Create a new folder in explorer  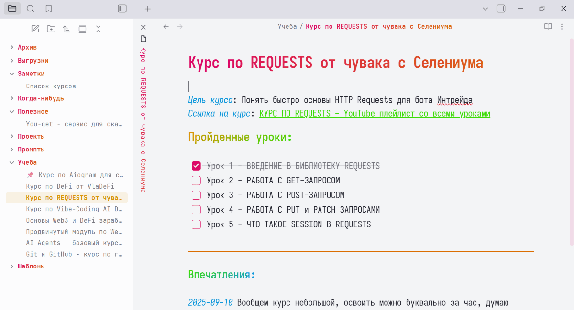click(51, 29)
